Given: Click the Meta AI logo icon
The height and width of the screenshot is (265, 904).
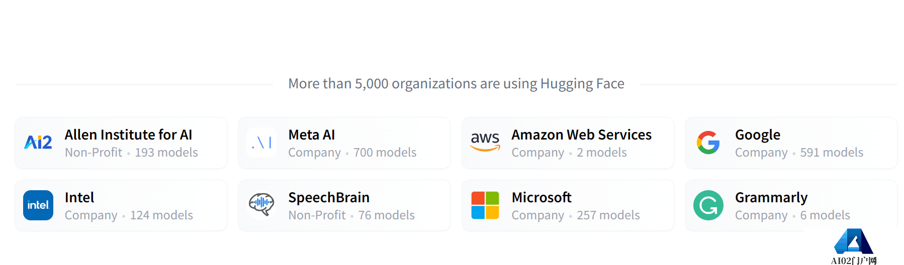Looking at the screenshot, I should point(261,143).
